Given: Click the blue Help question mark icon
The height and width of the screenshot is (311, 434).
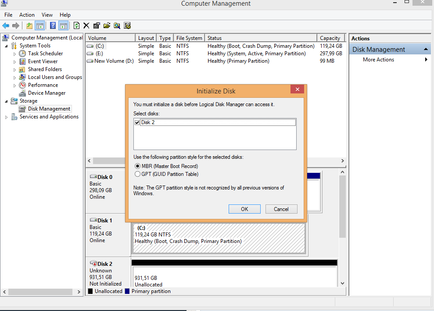Looking at the screenshot, I should 53,26.
